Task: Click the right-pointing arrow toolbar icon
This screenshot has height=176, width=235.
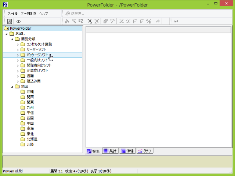Action: point(158,21)
